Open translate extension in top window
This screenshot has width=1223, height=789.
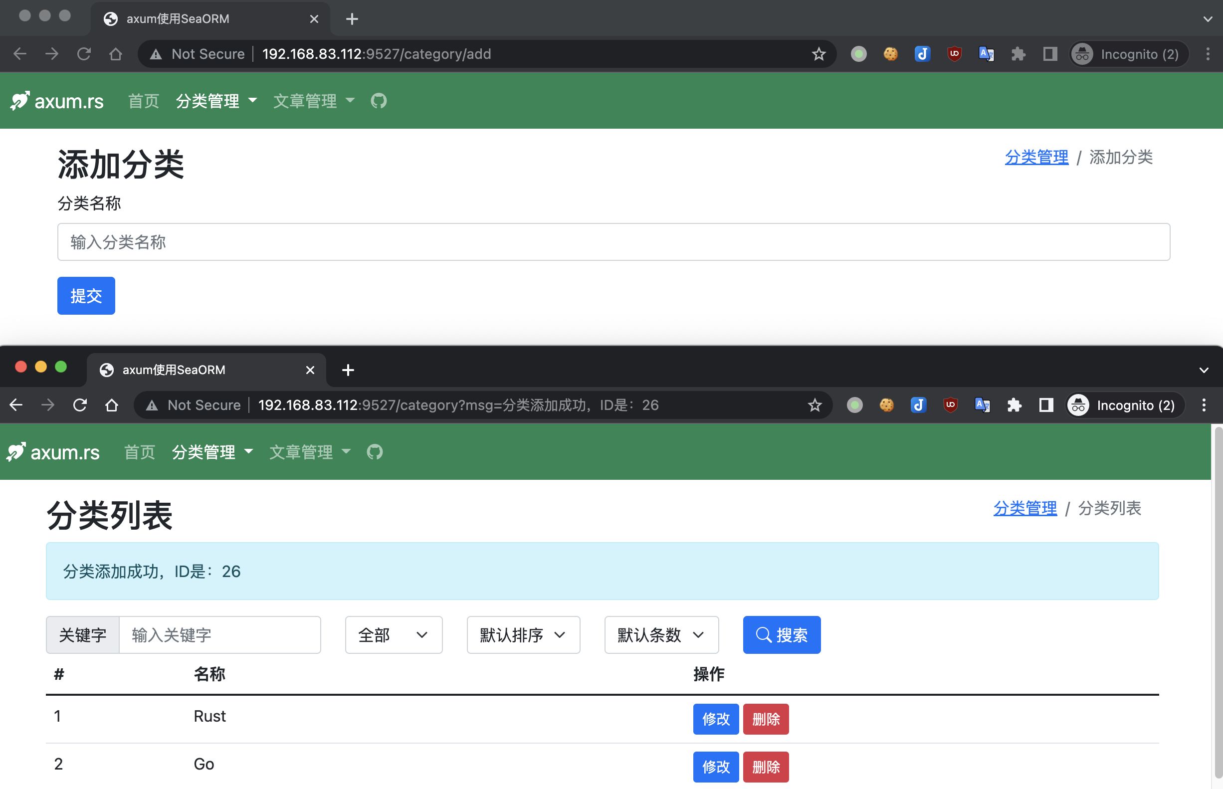pyautogui.click(x=986, y=54)
